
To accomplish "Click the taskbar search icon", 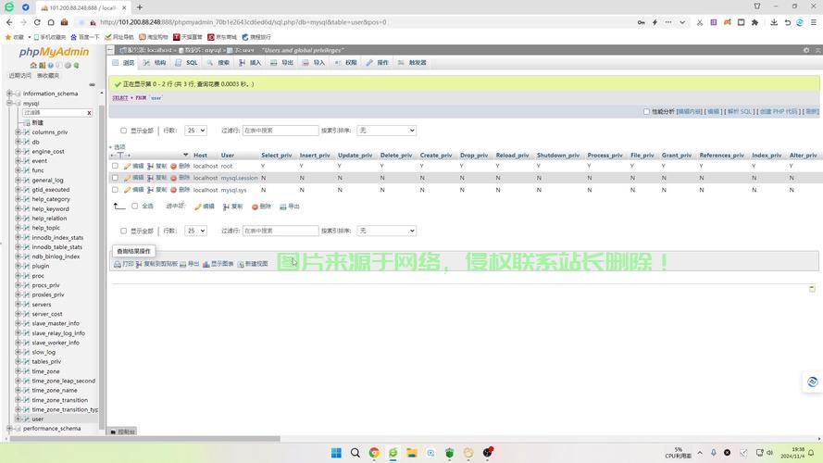I will [x=355, y=453].
